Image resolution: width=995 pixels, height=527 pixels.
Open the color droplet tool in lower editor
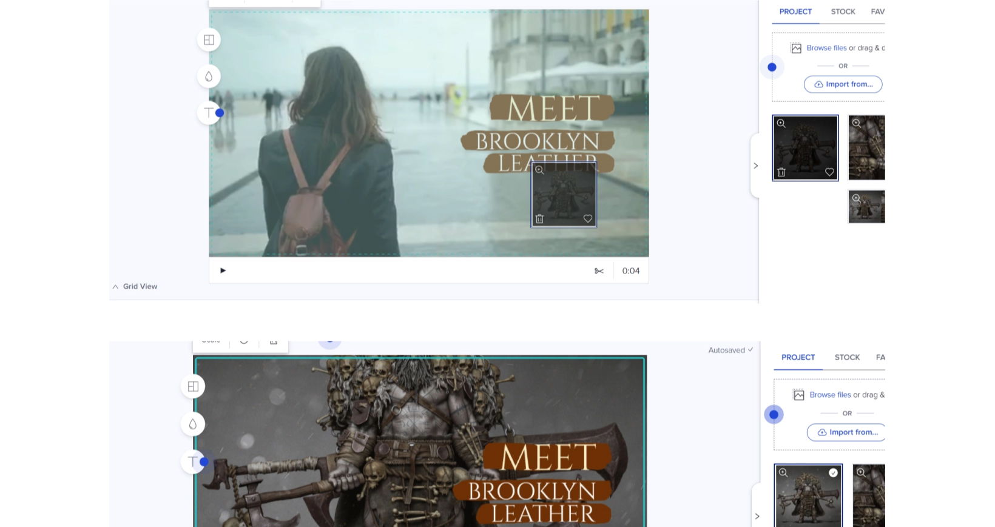193,424
